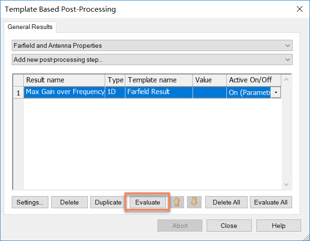Select Max Gain over Frequency result cell
The width and height of the screenshot is (310, 241).
[64, 92]
